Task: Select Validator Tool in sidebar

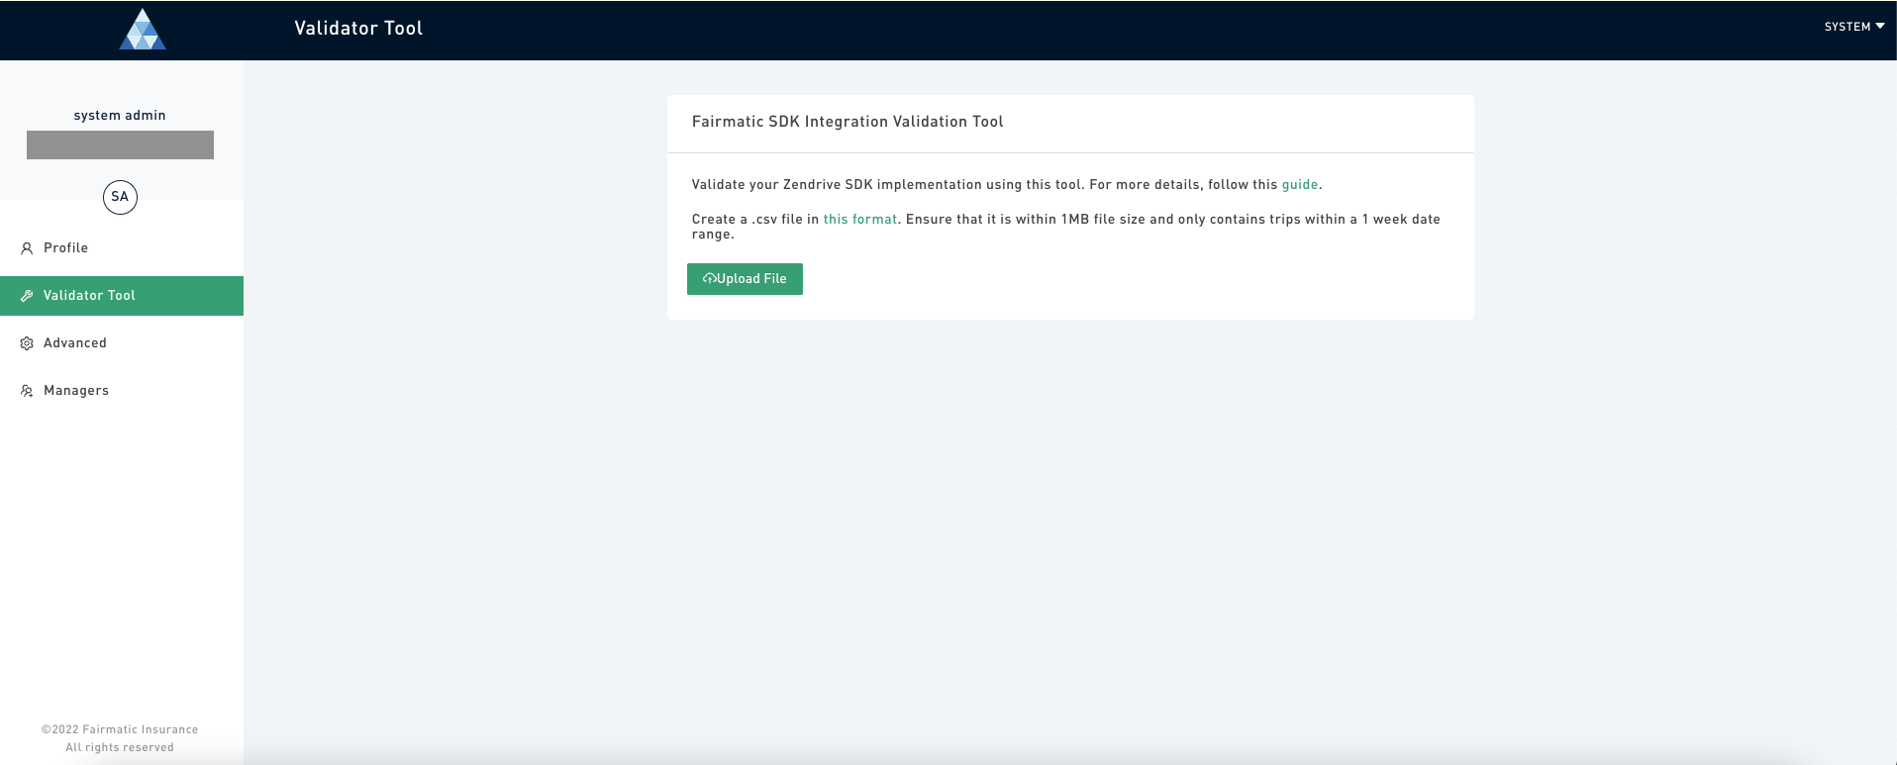Action: 122,296
